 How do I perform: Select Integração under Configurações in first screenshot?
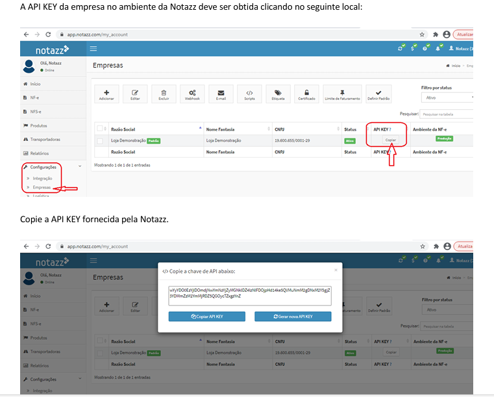click(43, 179)
